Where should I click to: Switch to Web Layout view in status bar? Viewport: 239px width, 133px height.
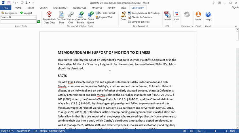(199, 131)
